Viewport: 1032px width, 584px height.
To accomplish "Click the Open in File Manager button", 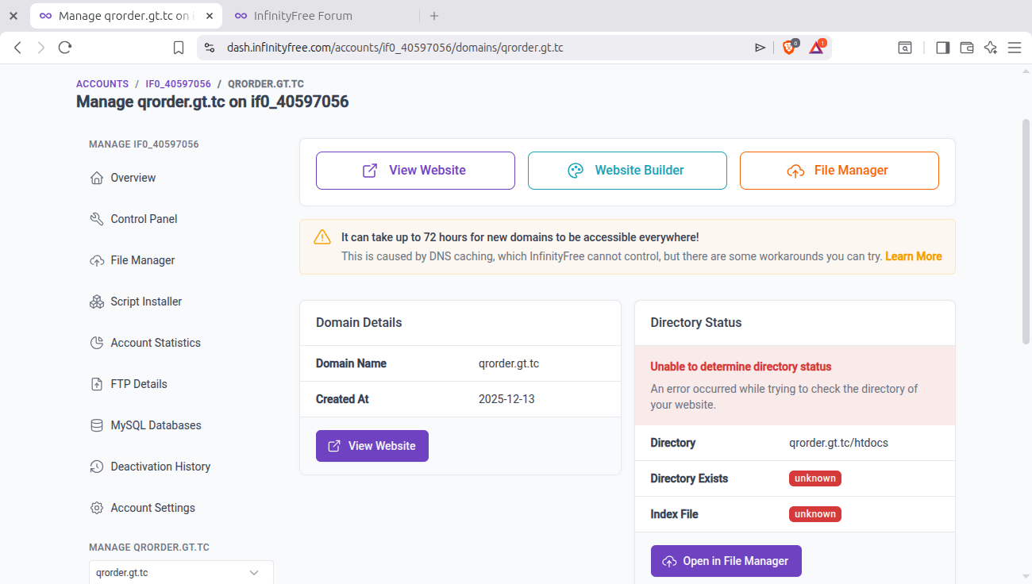I will tap(726, 561).
